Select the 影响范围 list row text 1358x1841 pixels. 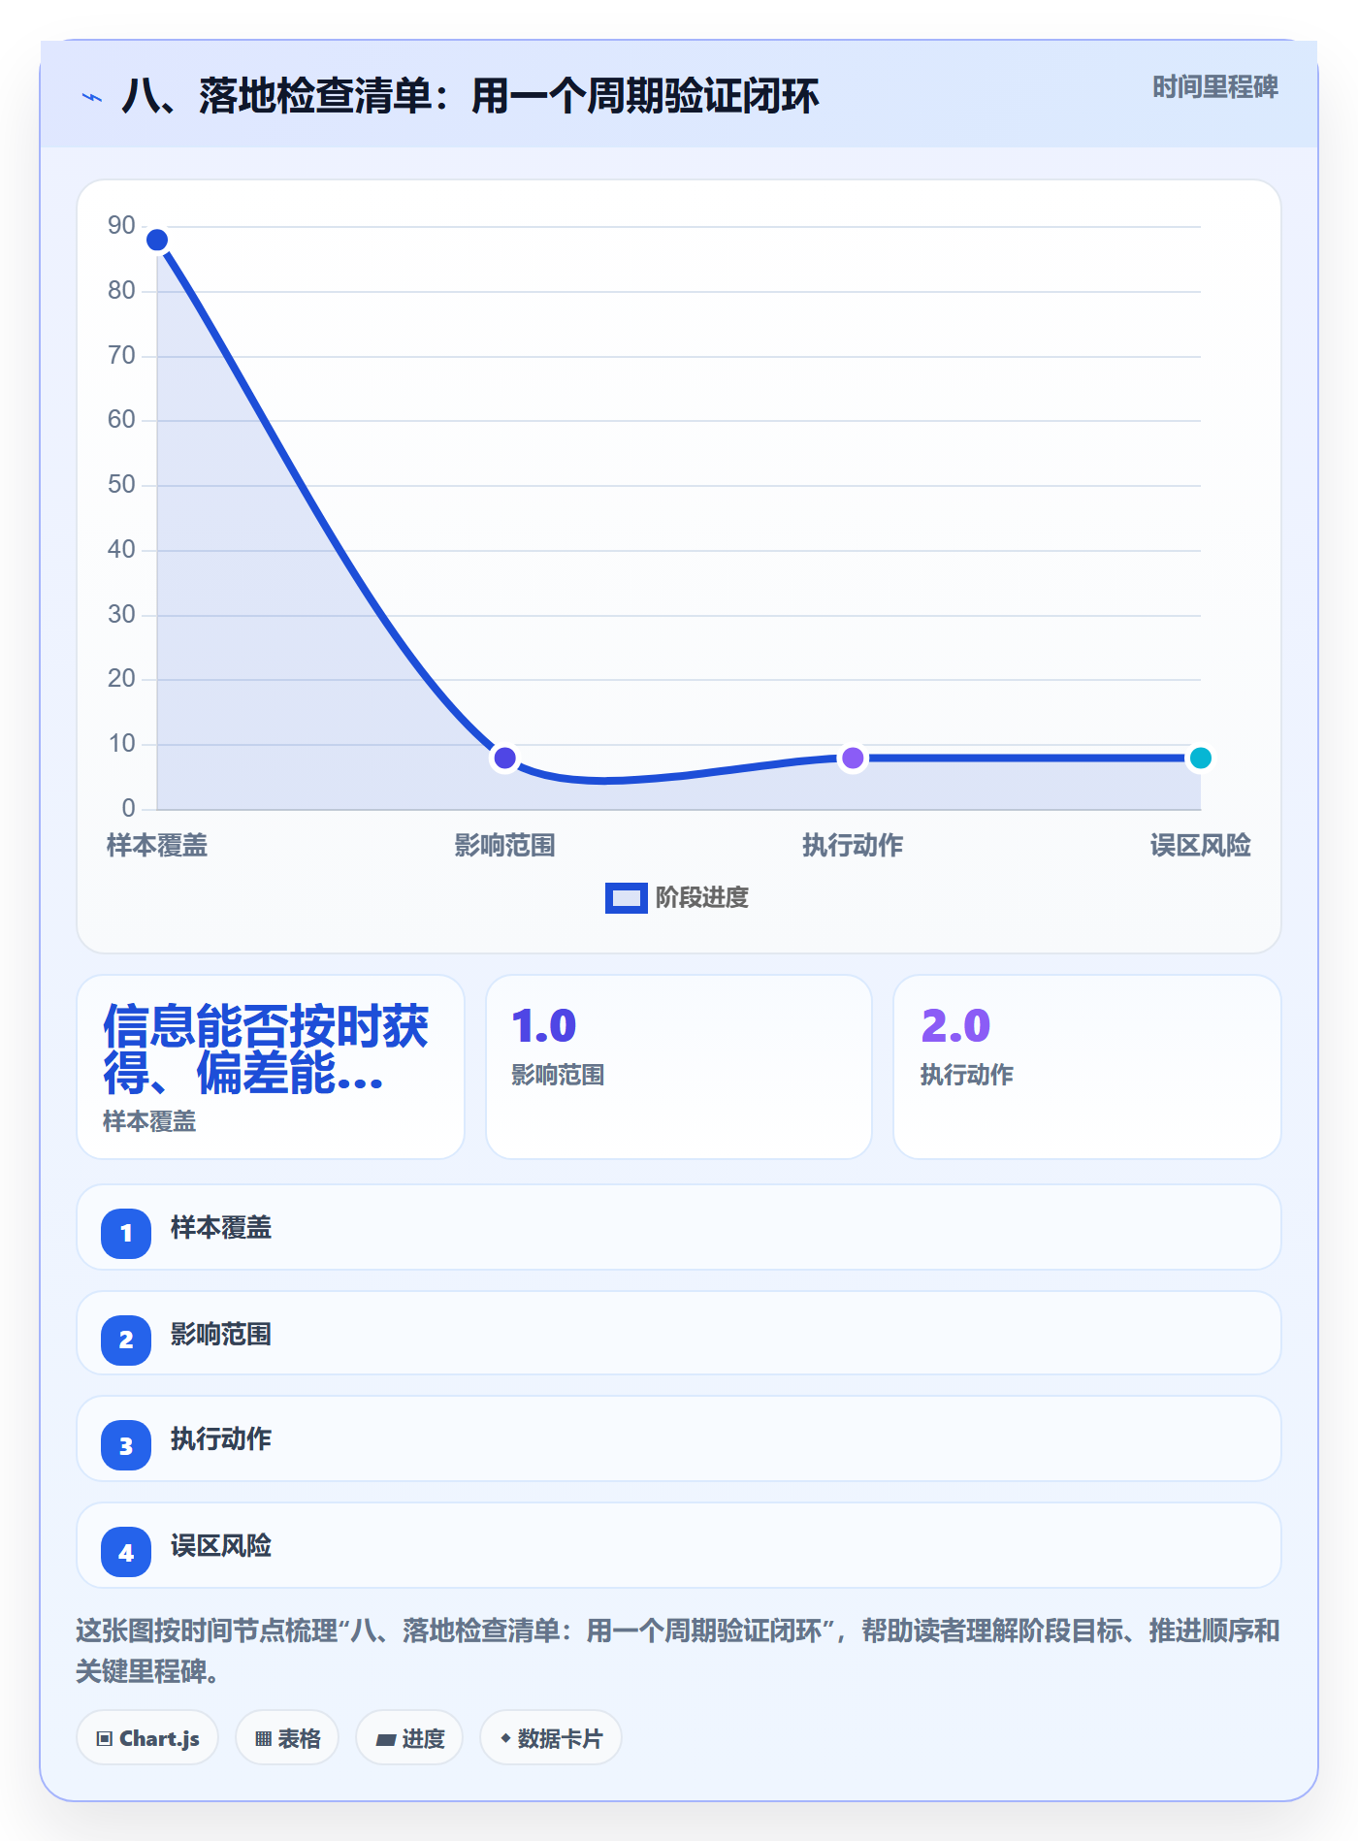221,1335
